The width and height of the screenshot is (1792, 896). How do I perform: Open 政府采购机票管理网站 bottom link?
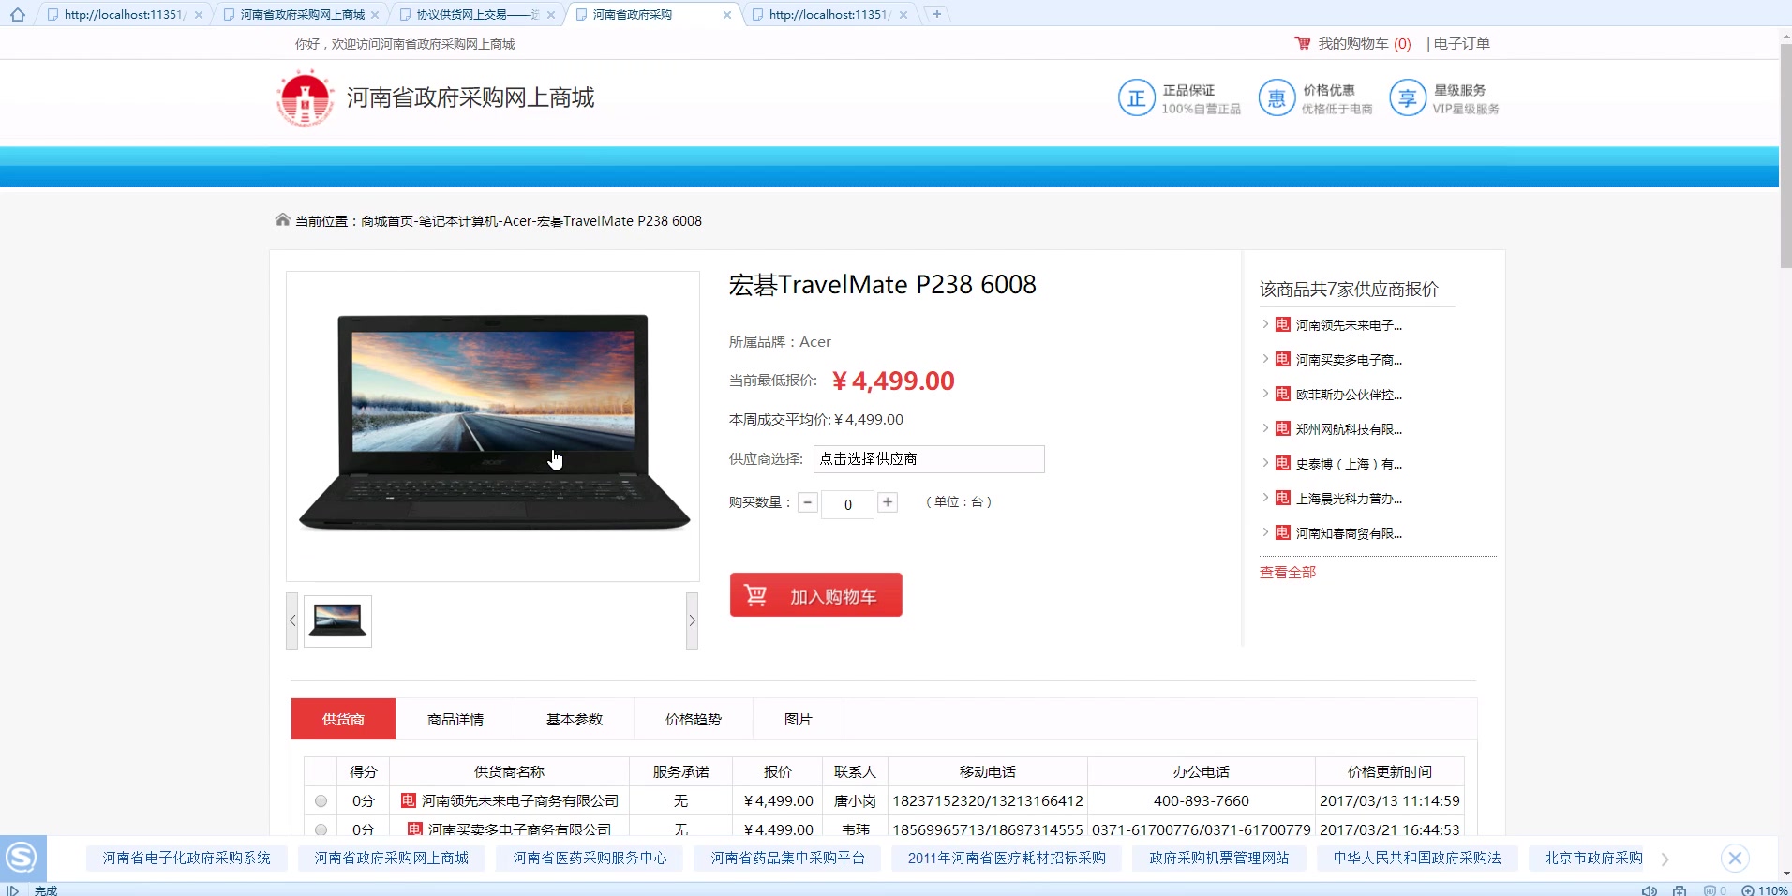point(1218,858)
